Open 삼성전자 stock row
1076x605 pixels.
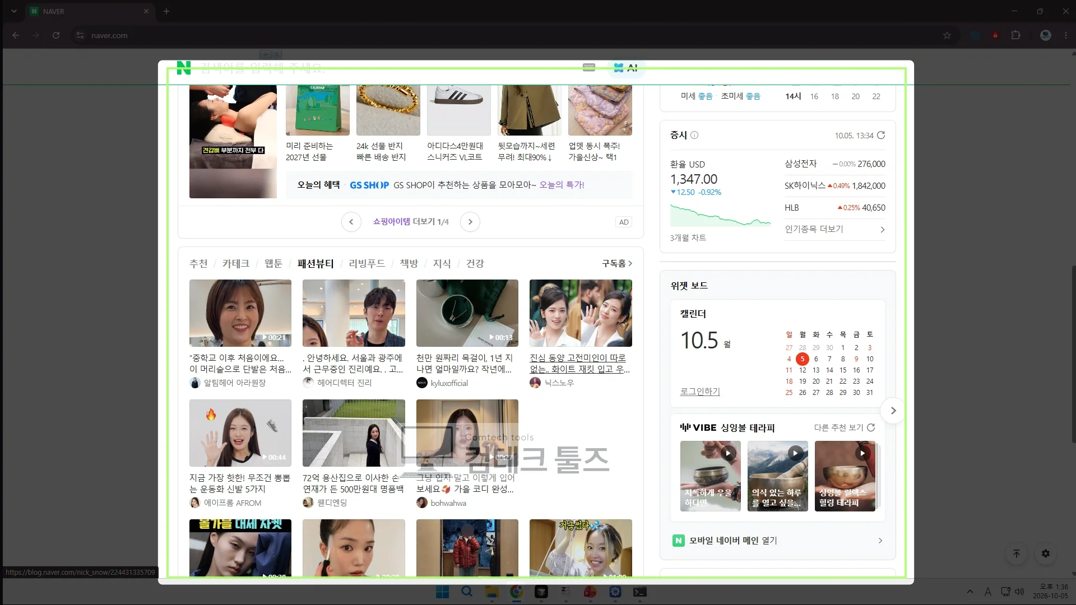(x=835, y=164)
